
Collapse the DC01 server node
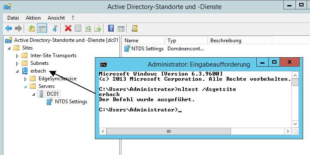click(33, 94)
